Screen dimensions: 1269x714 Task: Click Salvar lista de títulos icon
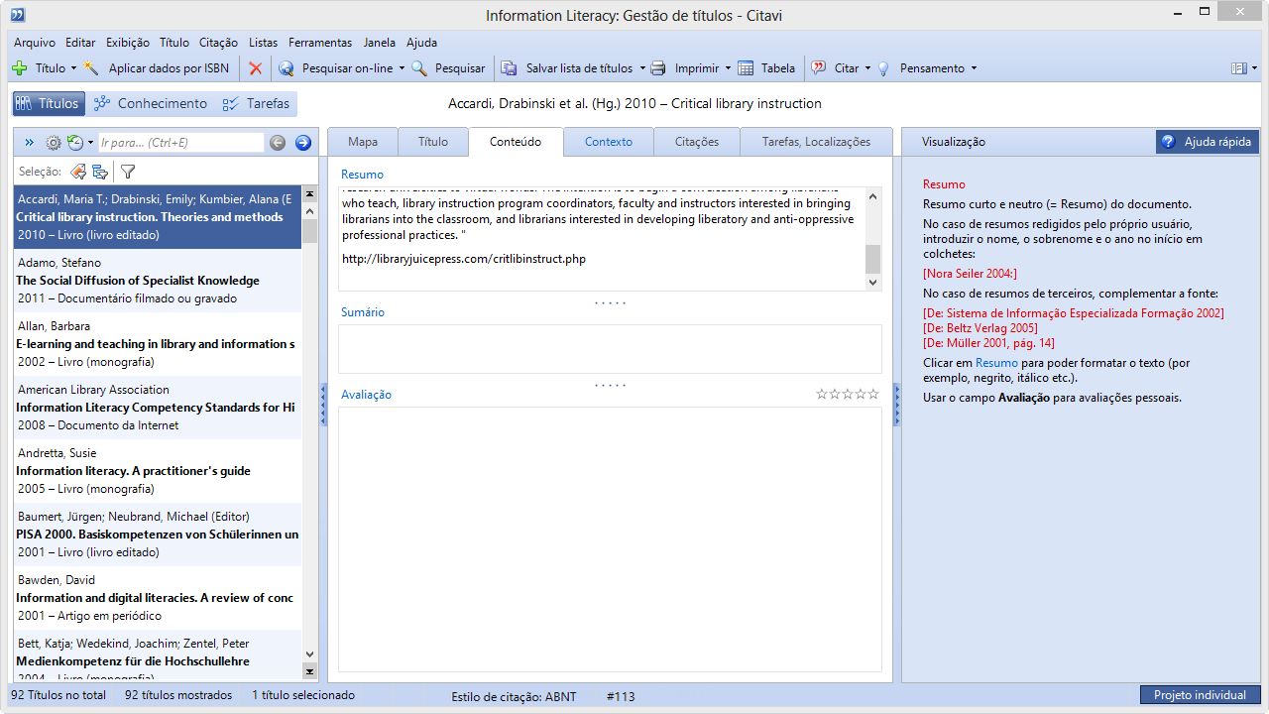click(x=510, y=68)
